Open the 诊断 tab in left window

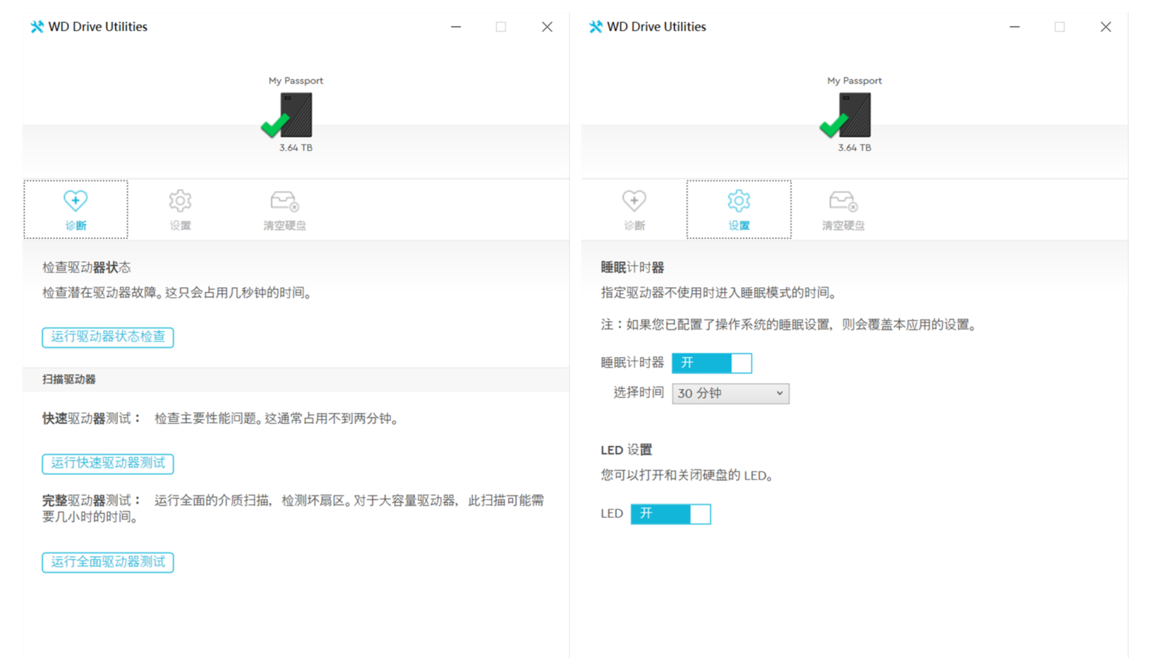click(76, 209)
